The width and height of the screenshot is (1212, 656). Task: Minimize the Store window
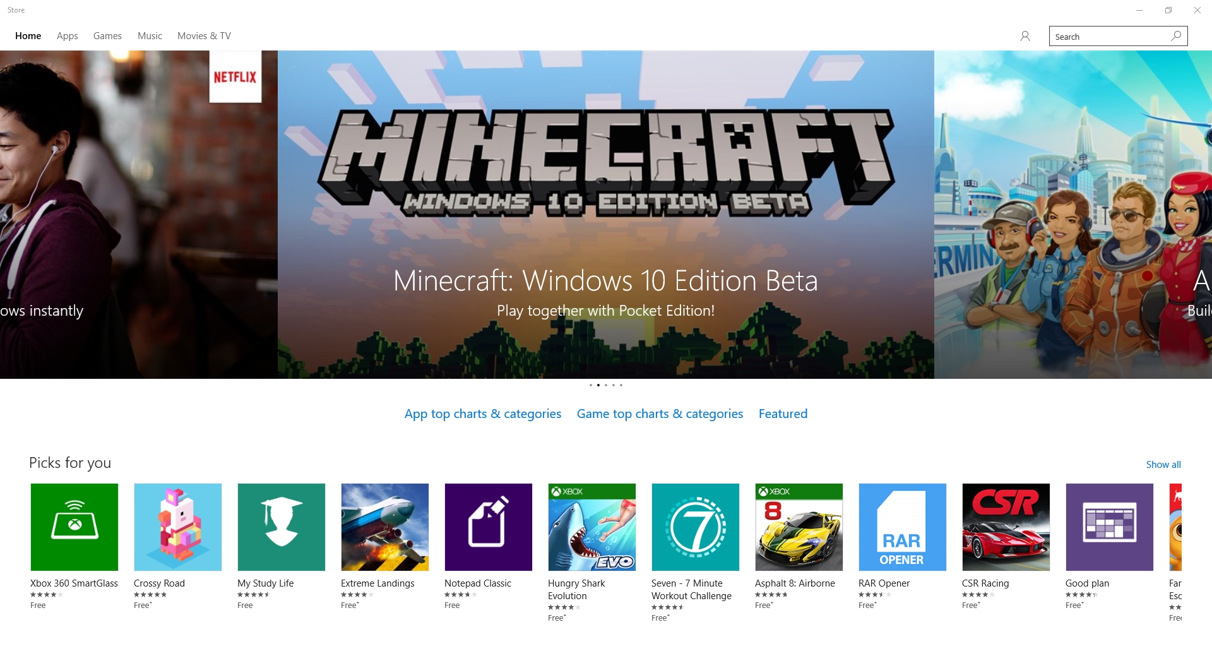(1139, 10)
